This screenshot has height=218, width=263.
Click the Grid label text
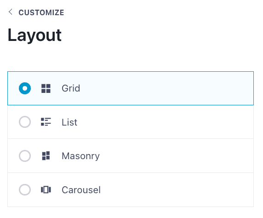click(x=71, y=88)
